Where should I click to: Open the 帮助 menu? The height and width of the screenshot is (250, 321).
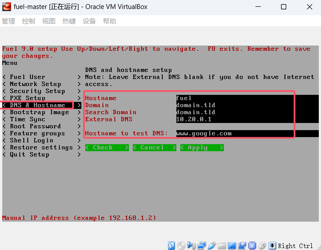pyautogui.click(x=109, y=21)
